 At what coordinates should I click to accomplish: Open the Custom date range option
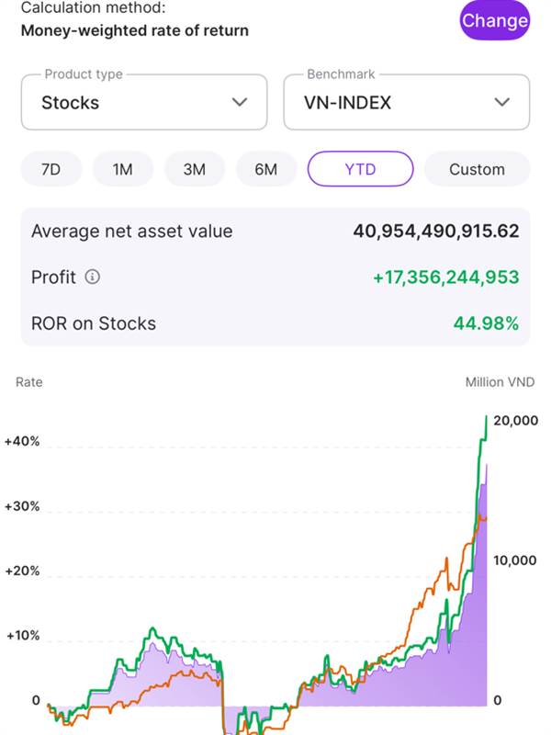(477, 169)
